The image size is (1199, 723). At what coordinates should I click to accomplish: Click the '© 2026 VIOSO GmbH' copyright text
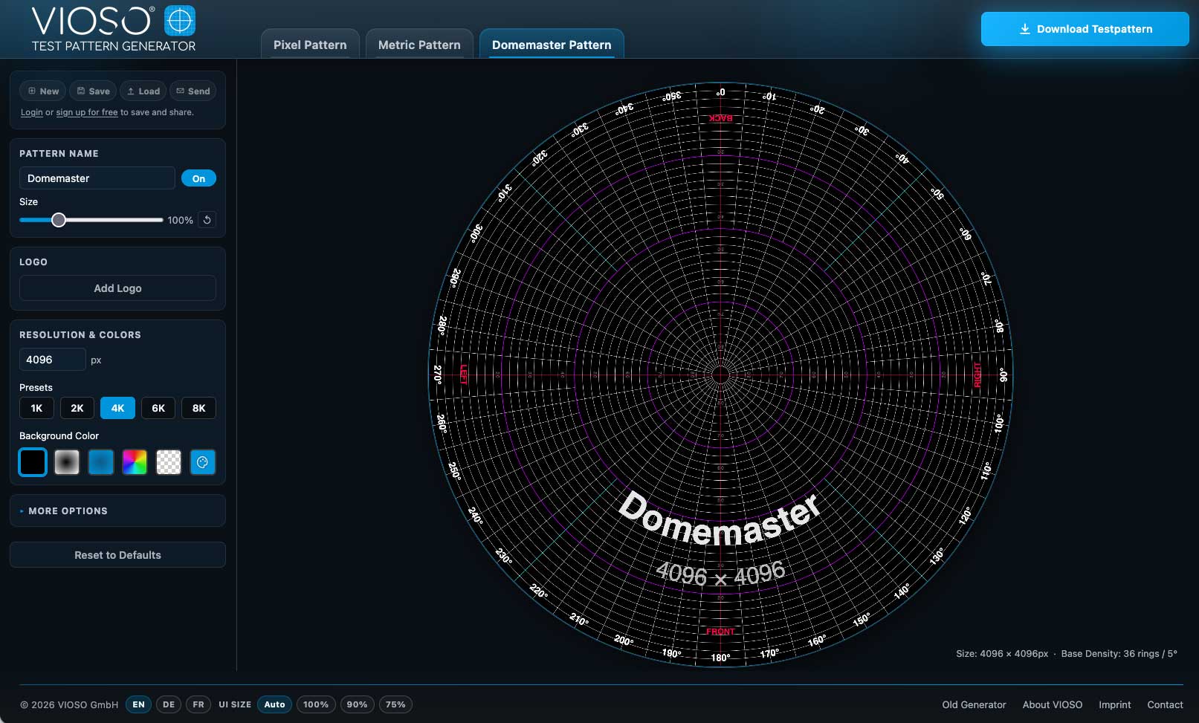[69, 704]
